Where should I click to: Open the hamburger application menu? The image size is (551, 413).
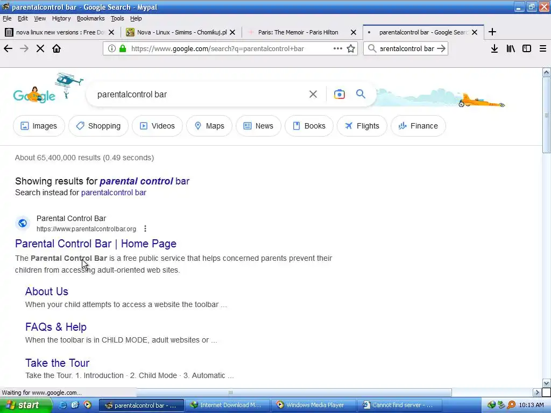click(x=543, y=48)
